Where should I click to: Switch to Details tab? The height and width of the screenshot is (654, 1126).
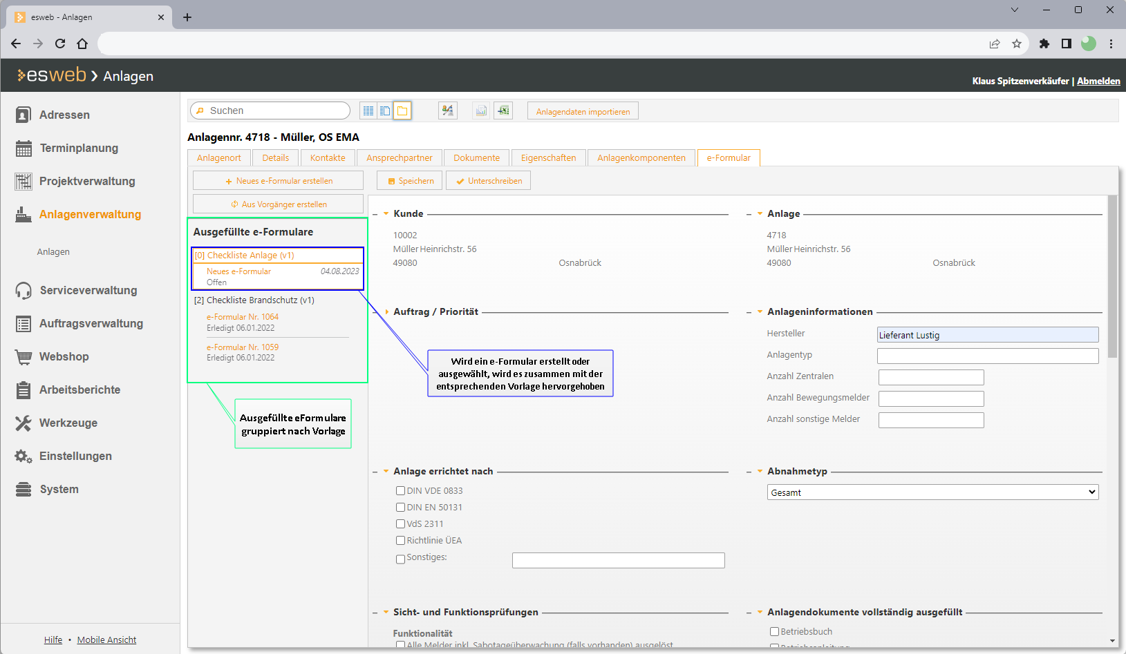[276, 157]
